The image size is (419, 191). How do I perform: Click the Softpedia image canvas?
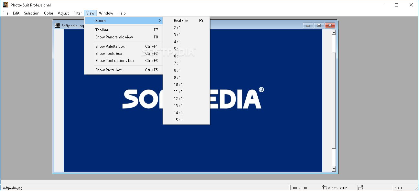193,101
